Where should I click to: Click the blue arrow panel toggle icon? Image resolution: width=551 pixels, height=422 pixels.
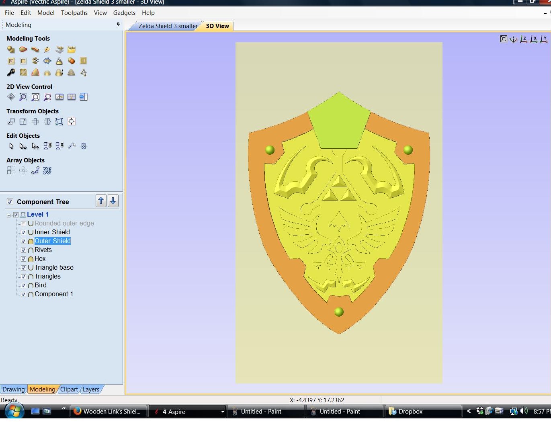point(84,97)
